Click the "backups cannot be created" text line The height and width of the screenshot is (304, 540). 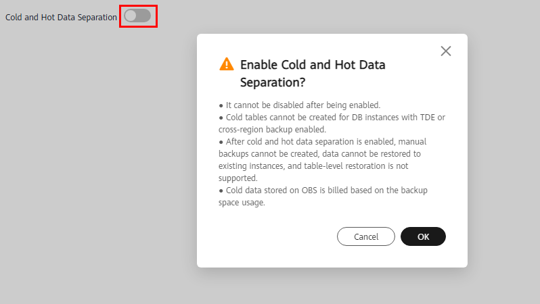(319, 154)
